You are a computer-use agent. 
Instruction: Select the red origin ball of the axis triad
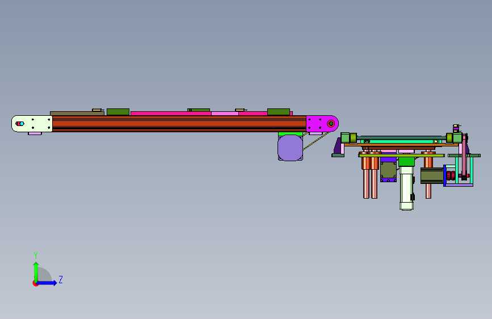[x=35, y=283]
